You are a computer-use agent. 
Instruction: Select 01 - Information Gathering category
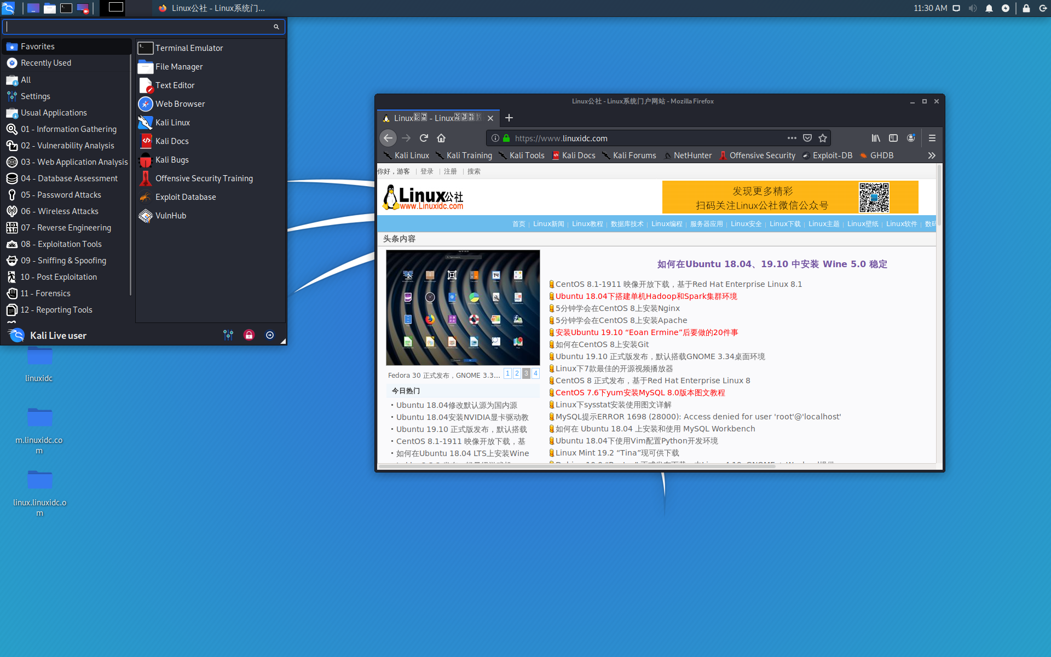pyautogui.click(x=67, y=129)
